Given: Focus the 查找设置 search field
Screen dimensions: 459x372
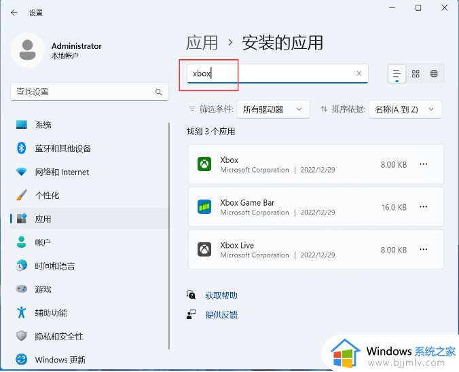Looking at the screenshot, I should click(x=90, y=92).
